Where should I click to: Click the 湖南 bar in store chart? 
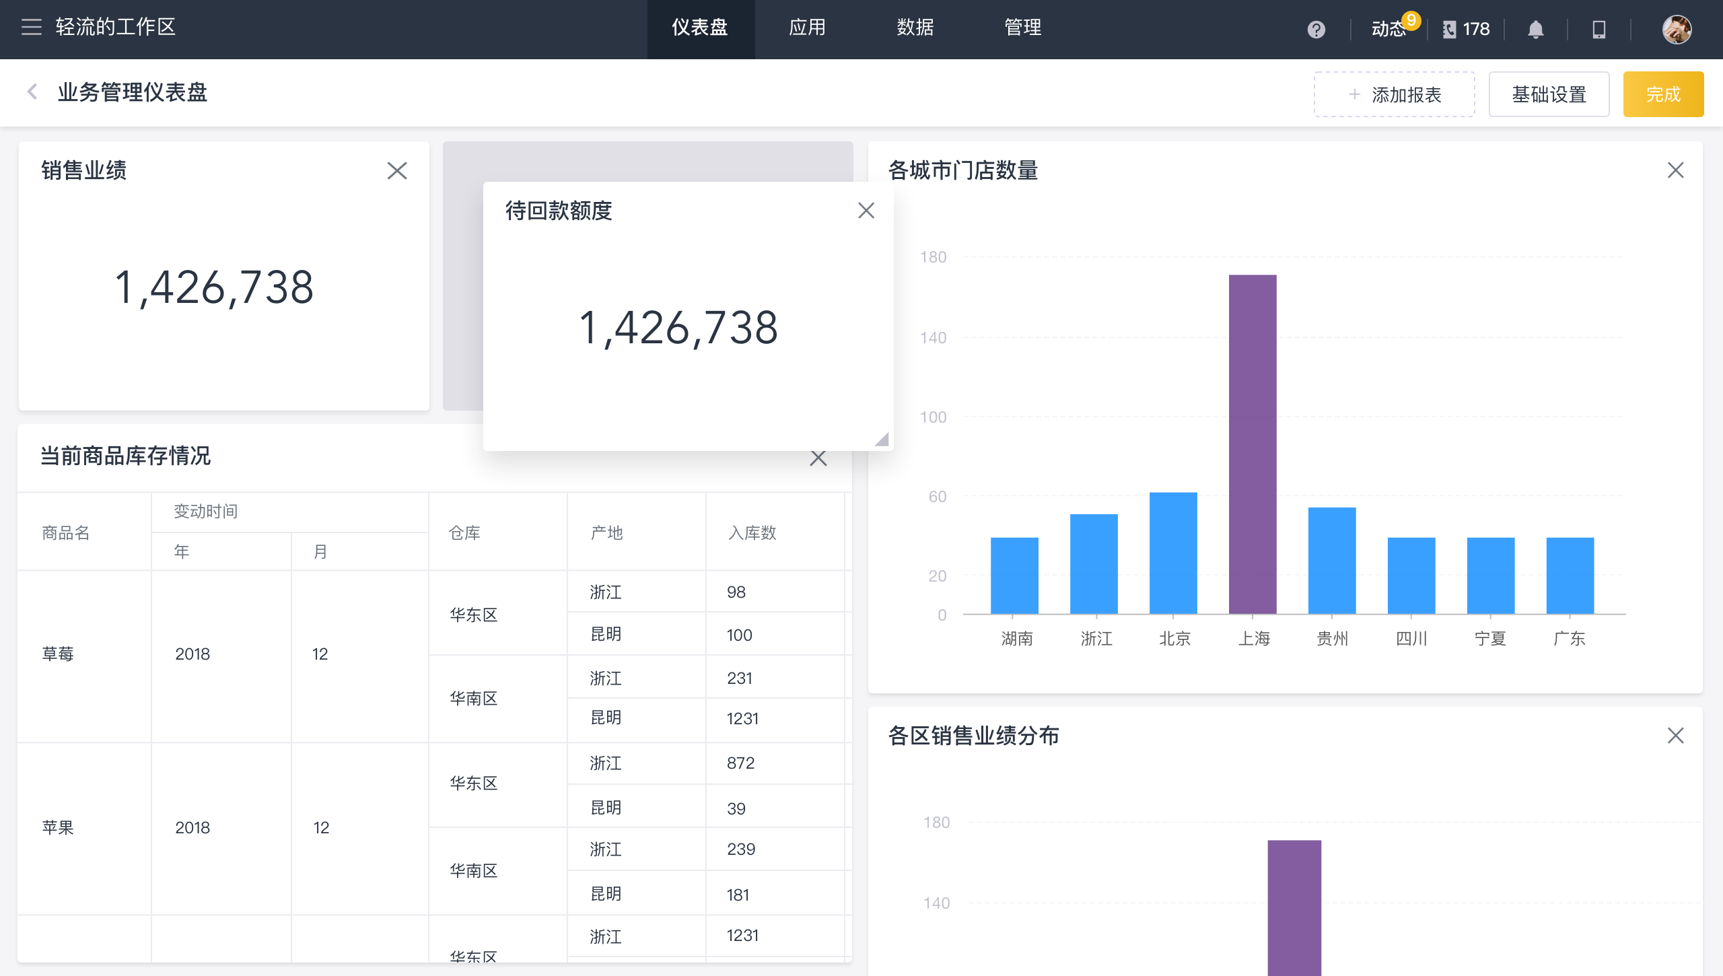click(x=1014, y=576)
